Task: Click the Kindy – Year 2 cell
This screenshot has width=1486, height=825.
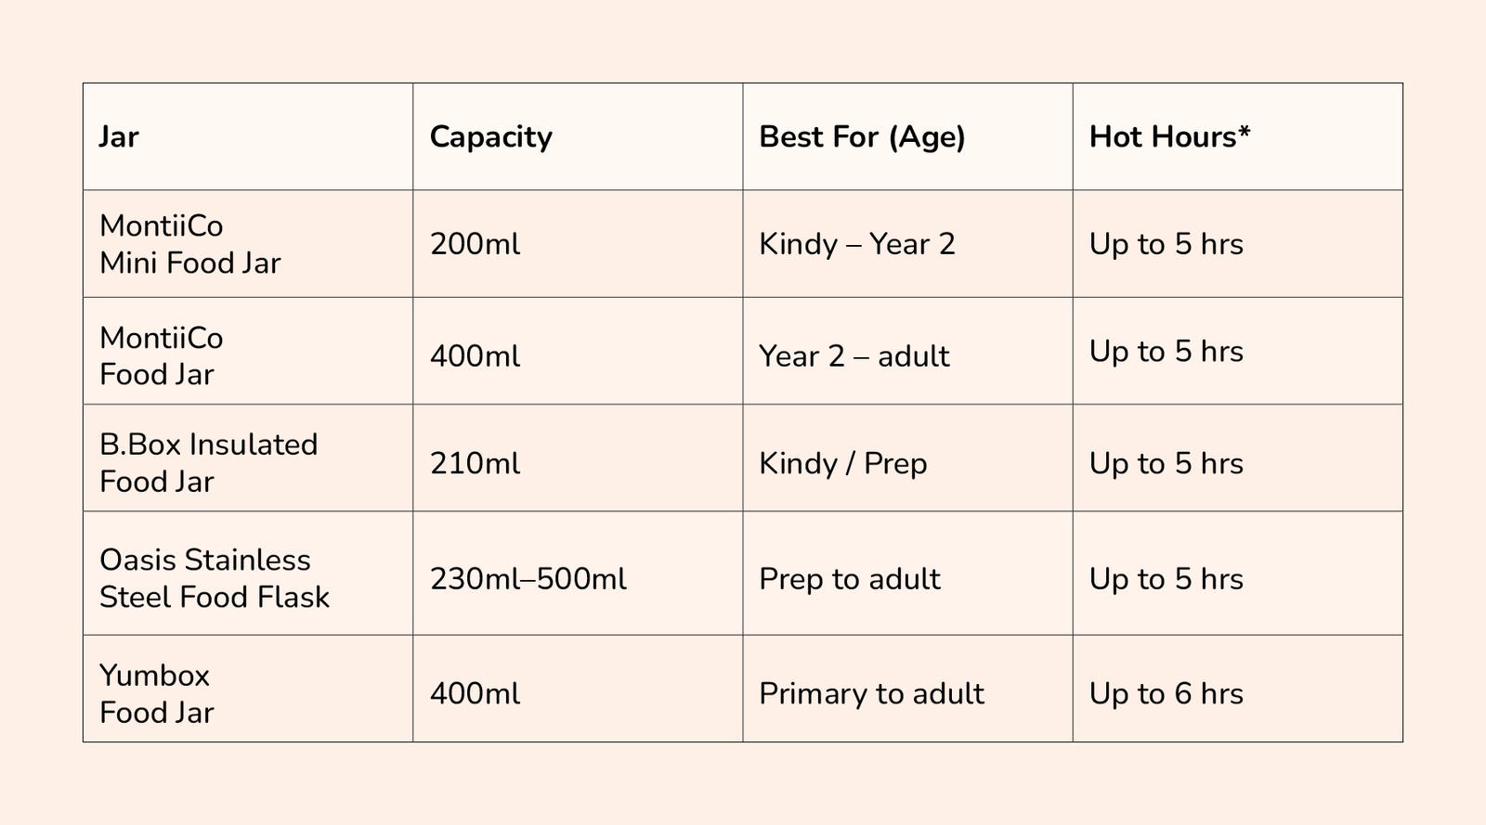Action: (x=907, y=244)
